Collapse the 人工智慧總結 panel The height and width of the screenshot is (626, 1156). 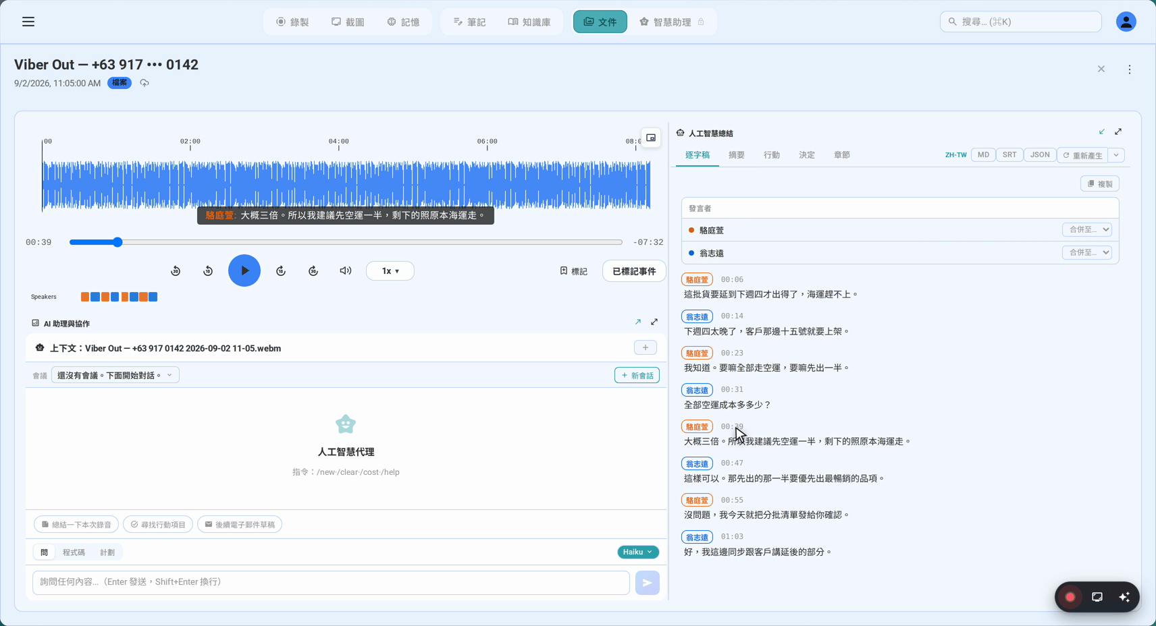pos(1102,132)
